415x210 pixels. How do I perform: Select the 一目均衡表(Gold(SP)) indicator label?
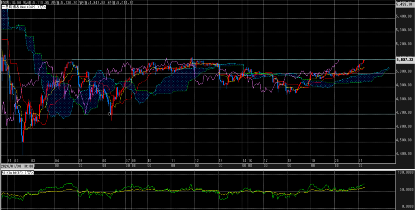point(20,7)
